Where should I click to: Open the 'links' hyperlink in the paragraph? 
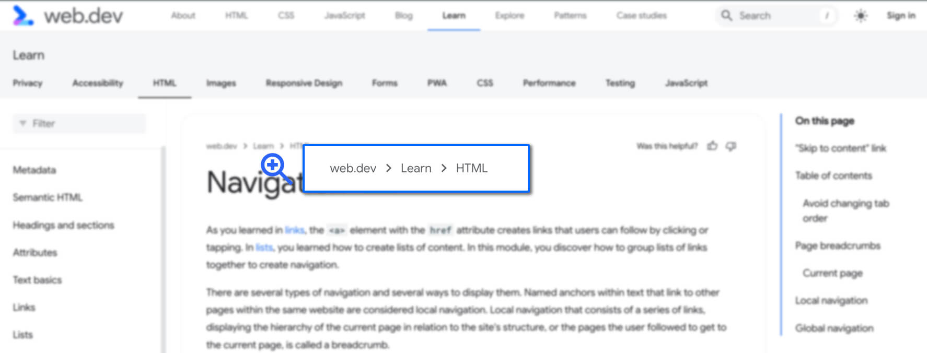click(294, 230)
